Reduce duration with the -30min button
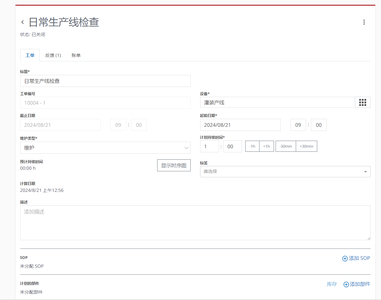The width and height of the screenshot is (381, 300). point(285,146)
